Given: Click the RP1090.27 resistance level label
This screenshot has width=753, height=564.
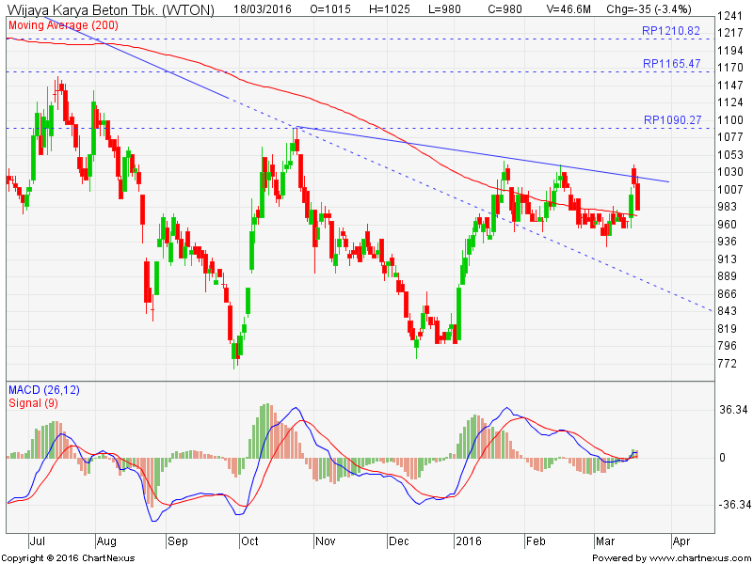Looking at the screenshot, I should (672, 120).
